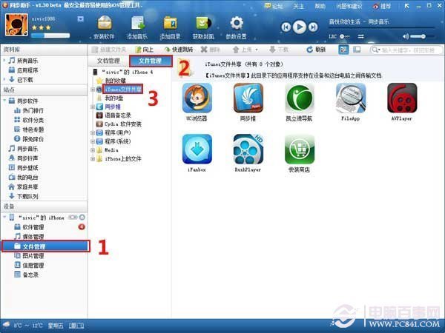Collapse the "sivic"的 iPhone device node
The width and height of the screenshot is (445, 333).
[x=4, y=218]
